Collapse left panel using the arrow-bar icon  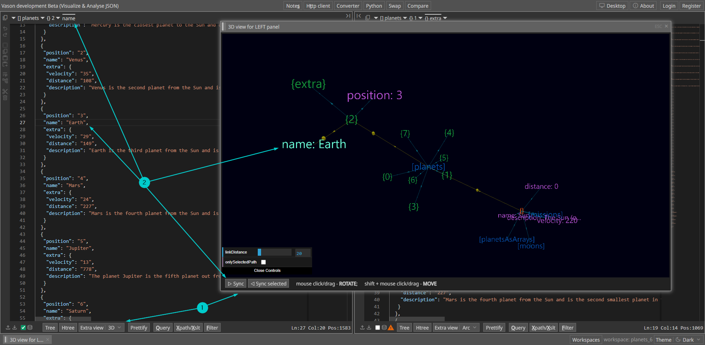pos(348,16)
